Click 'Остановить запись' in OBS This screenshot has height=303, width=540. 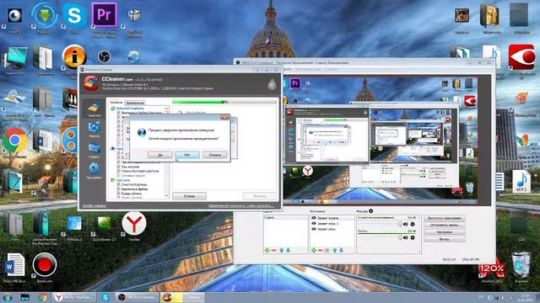point(445,225)
